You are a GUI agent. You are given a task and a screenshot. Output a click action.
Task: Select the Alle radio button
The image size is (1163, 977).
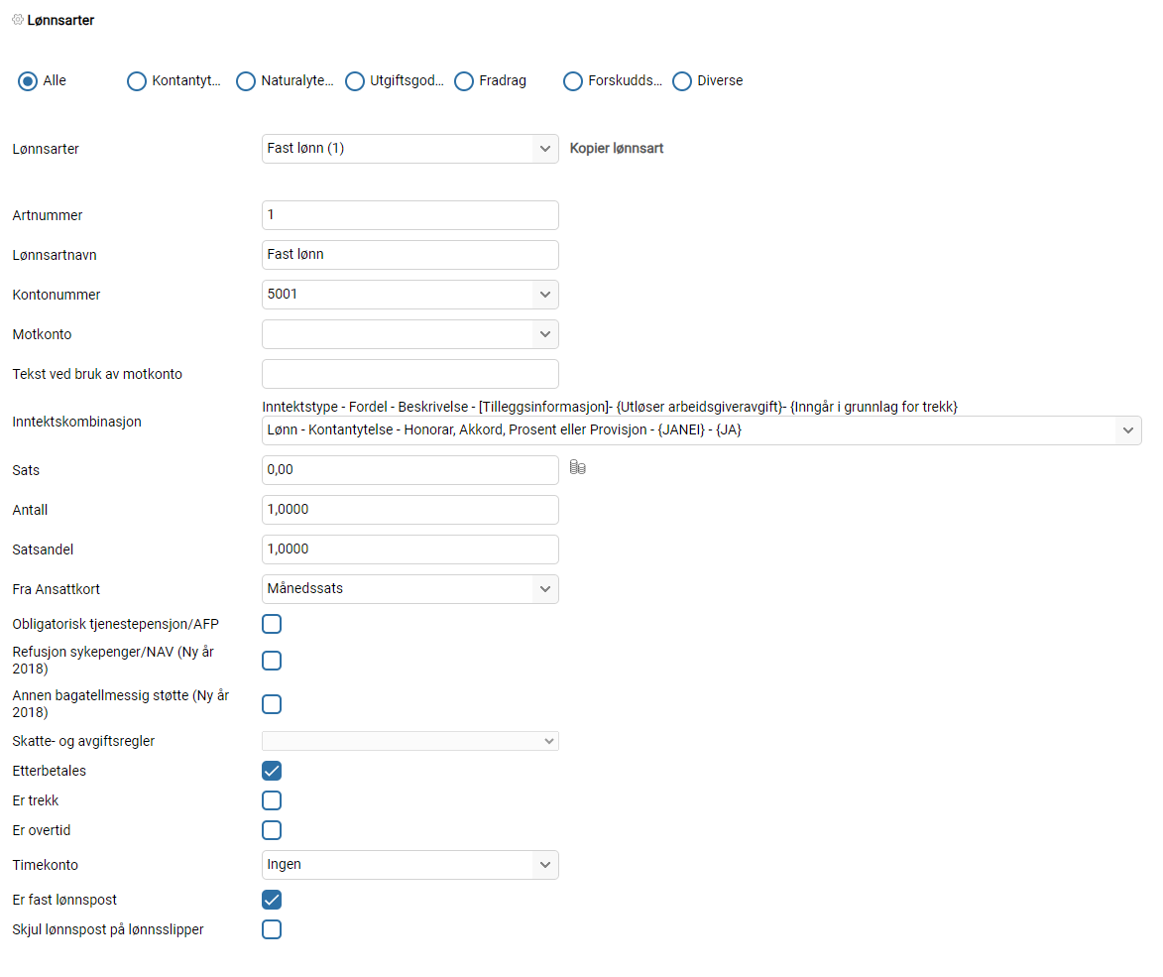[28, 81]
